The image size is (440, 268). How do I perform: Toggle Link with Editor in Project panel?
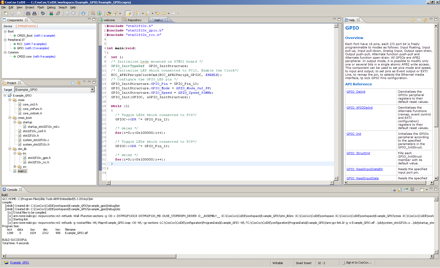click(79, 83)
